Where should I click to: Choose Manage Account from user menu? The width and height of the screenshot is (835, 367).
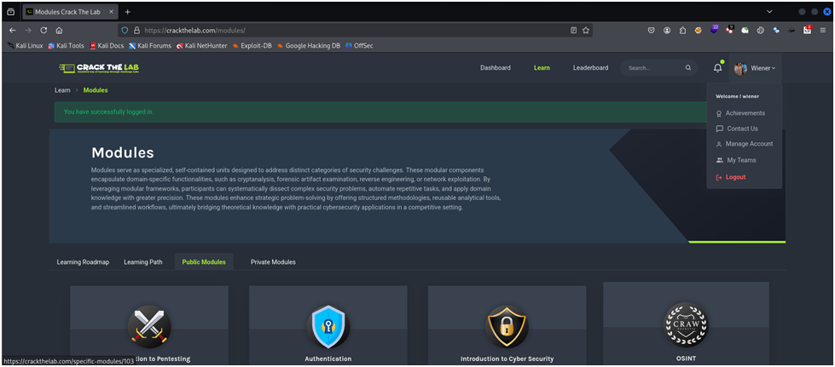(749, 144)
